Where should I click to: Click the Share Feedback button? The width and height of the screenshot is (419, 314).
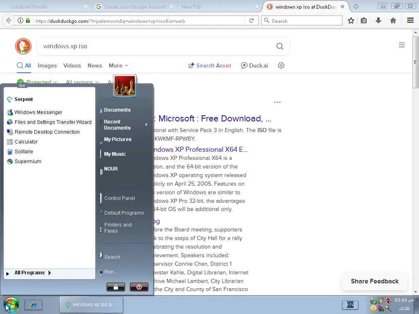point(375,281)
